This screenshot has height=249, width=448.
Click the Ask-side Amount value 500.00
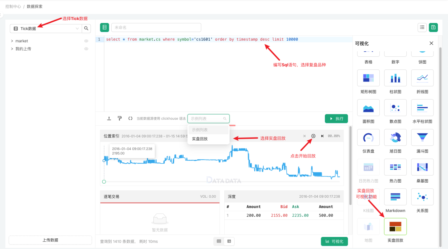326,216
